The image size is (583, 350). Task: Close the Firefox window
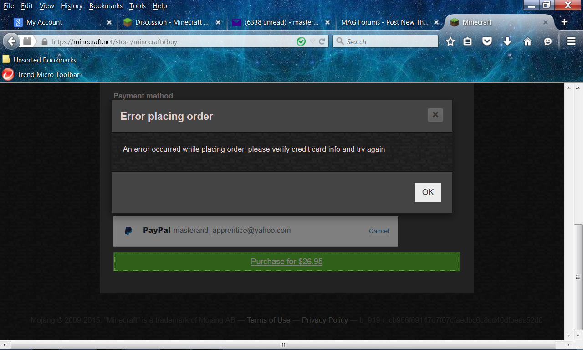click(568, 5)
